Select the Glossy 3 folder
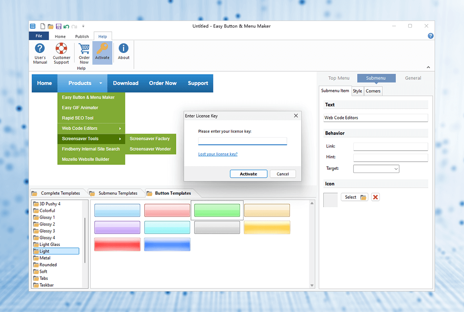This screenshot has height=312, width=464. (44, 231)
